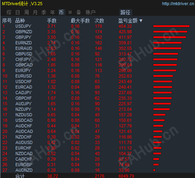Select the NZDJPY symbol

[23, 109]
